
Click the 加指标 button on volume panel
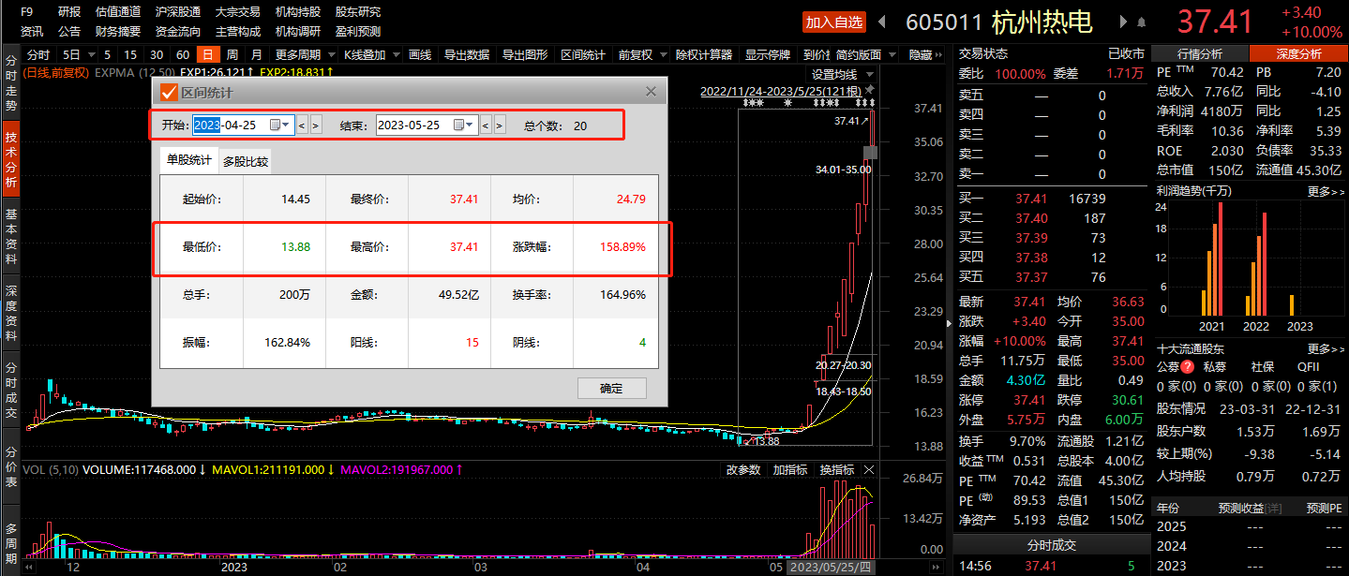(x=788, y=469)
